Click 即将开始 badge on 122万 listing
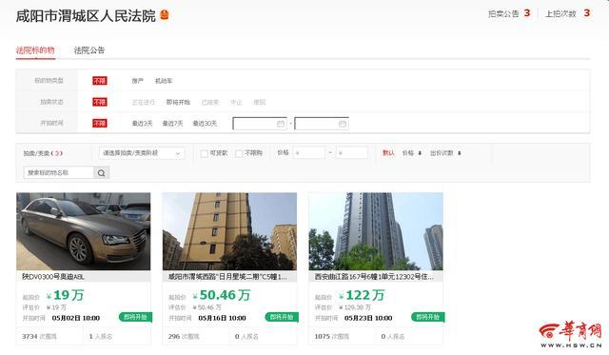Viewport: 609px width, 355px height. (x=427, y=317)
